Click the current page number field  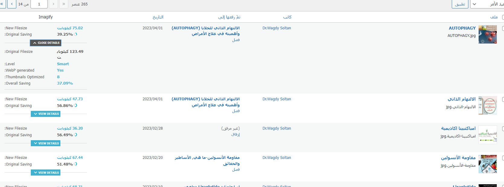[x=39, y=4]
